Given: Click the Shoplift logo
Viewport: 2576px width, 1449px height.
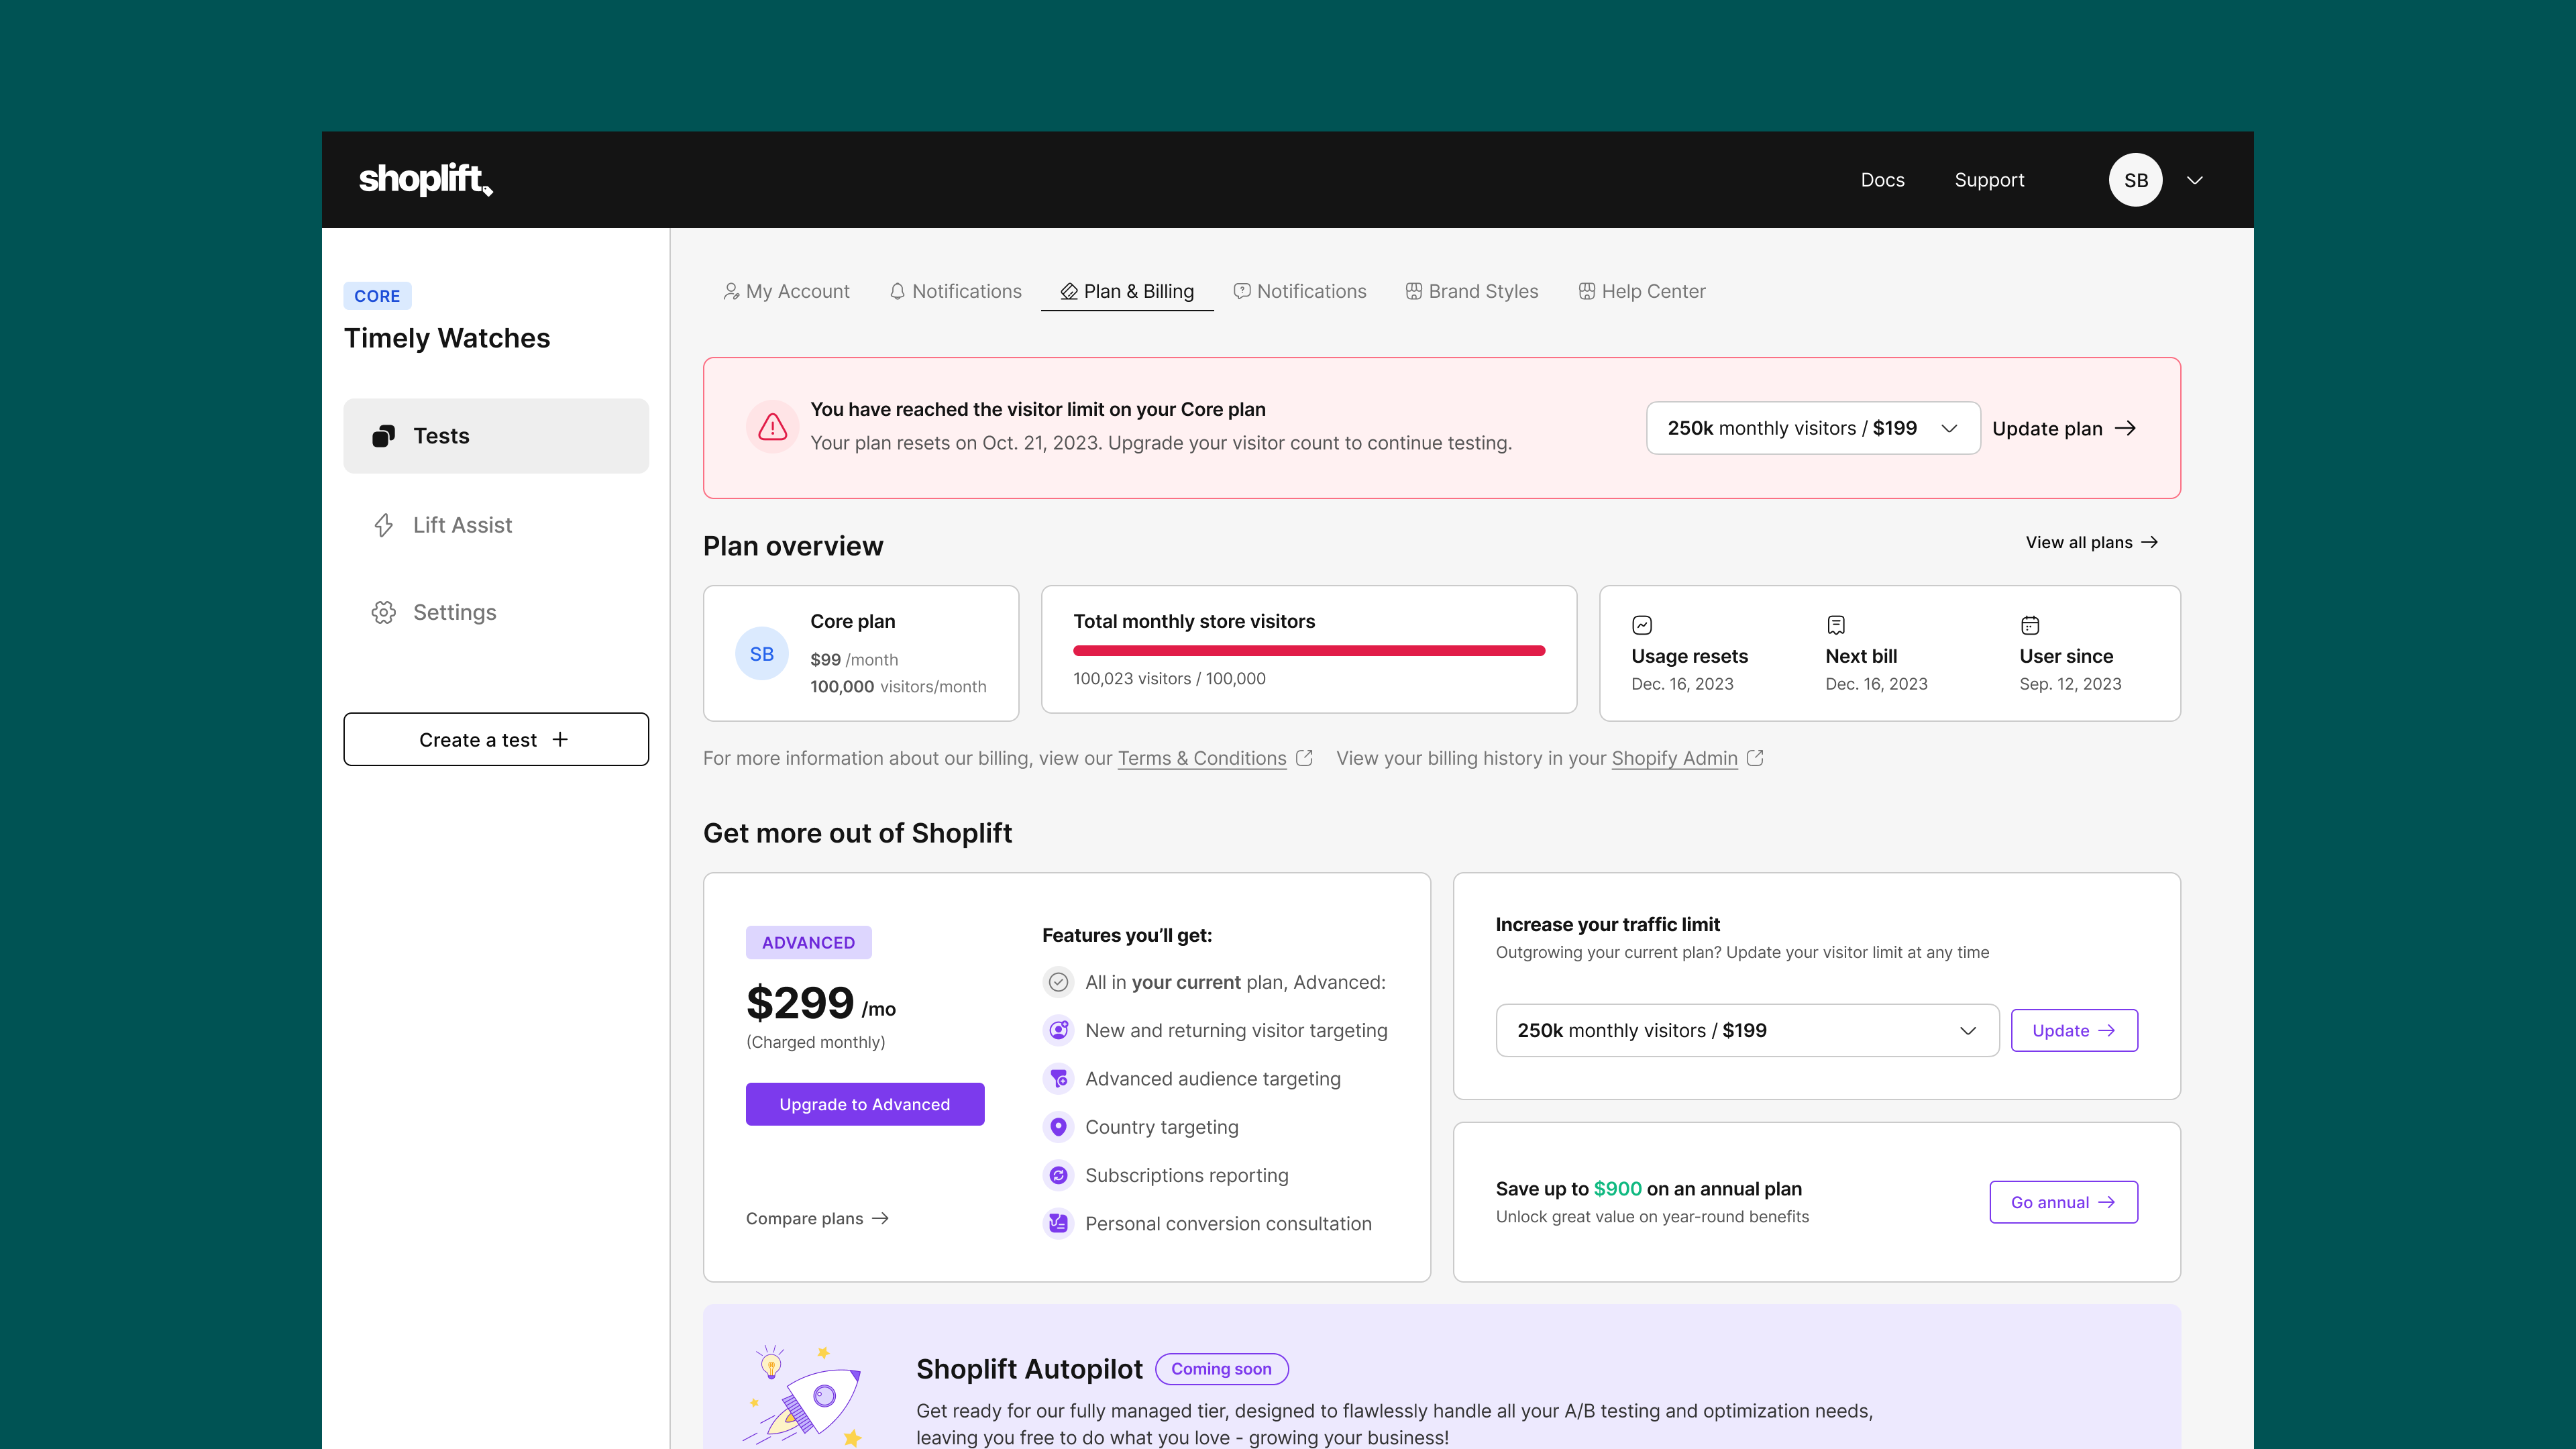Looking at the screenshot, I should click(x=425, y=180).
